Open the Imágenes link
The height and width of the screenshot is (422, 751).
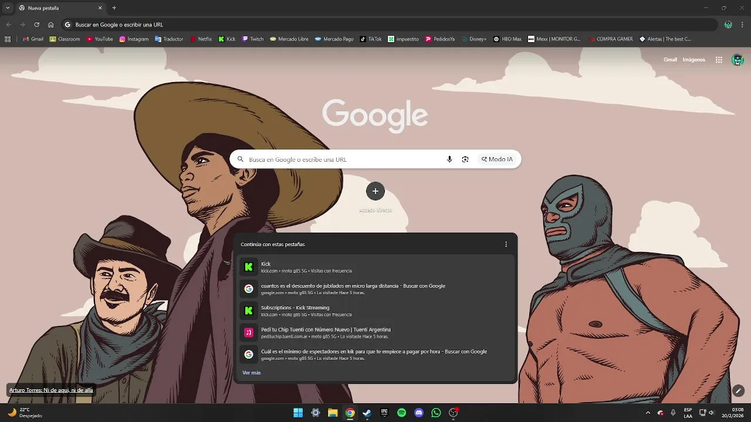coord(694,60)
